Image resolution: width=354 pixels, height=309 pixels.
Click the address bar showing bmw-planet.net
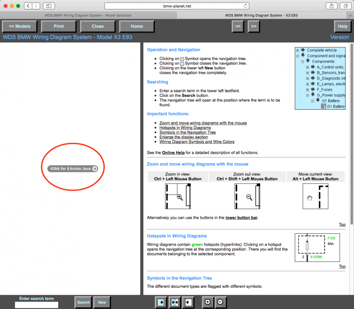click(177, 6)
